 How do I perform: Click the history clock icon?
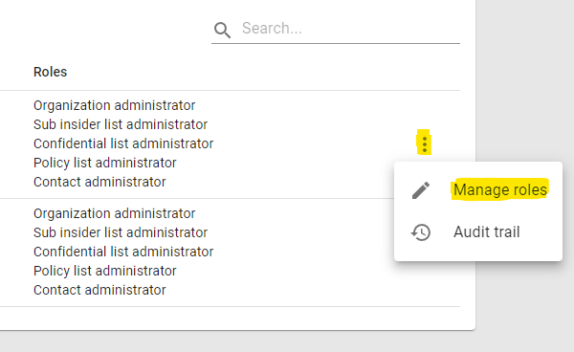pos(421,232)
